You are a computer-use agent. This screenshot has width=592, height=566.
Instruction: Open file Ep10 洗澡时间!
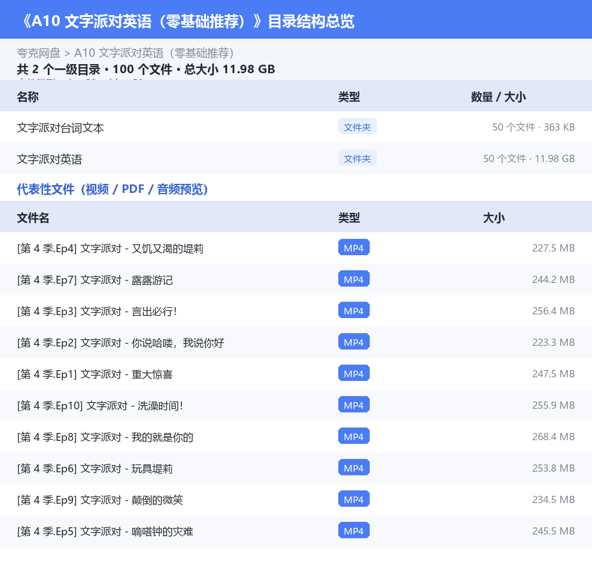[100, 405]
